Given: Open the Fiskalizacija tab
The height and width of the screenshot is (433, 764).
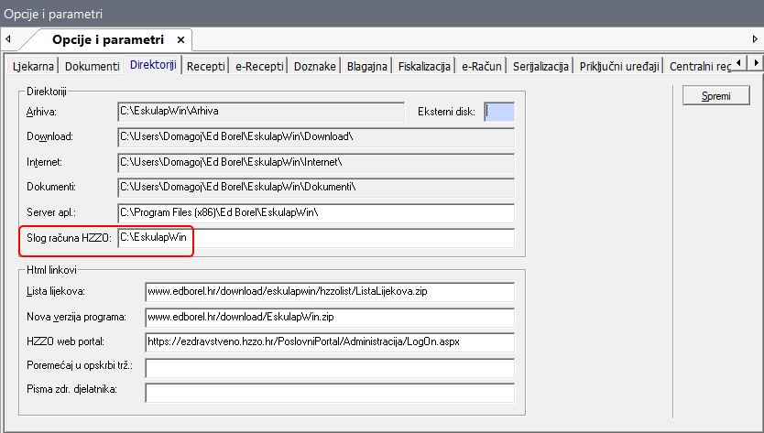Looking at the screenshot, I should 424,66.
